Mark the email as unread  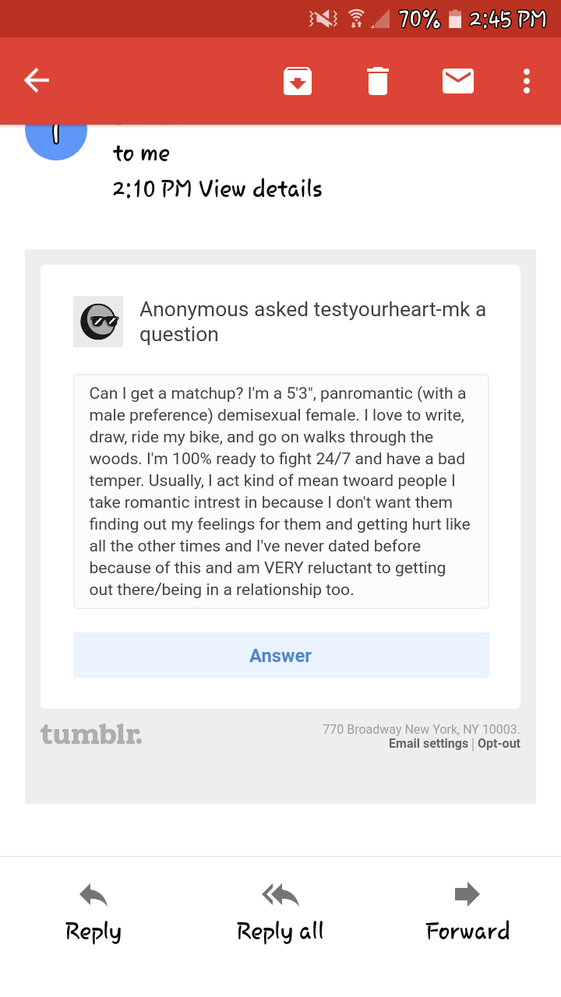click(x=458, y=81)
